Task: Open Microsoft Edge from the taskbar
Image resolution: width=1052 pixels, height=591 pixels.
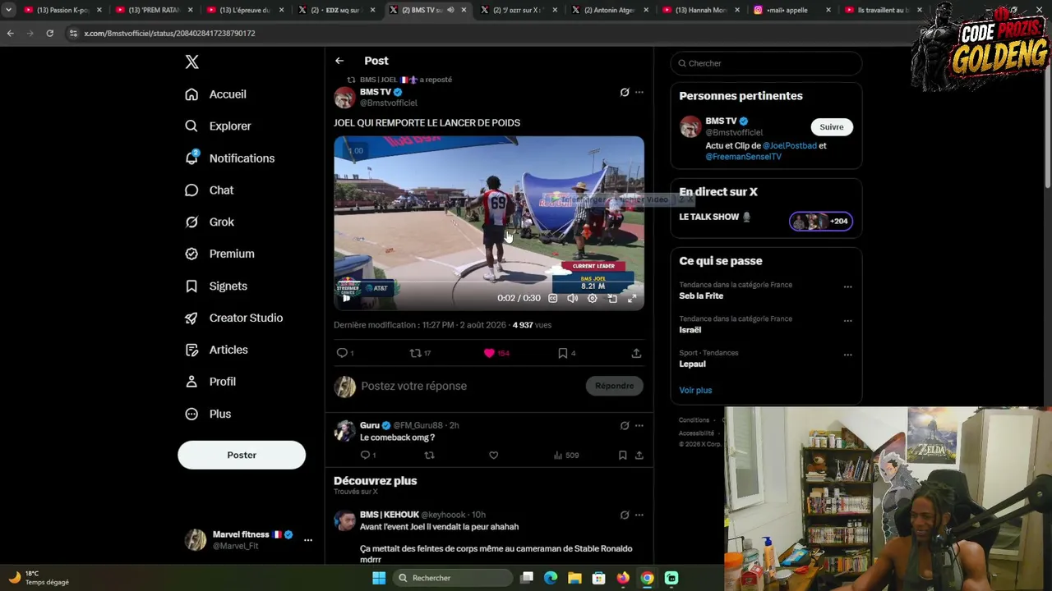Action: coord(551,578)
